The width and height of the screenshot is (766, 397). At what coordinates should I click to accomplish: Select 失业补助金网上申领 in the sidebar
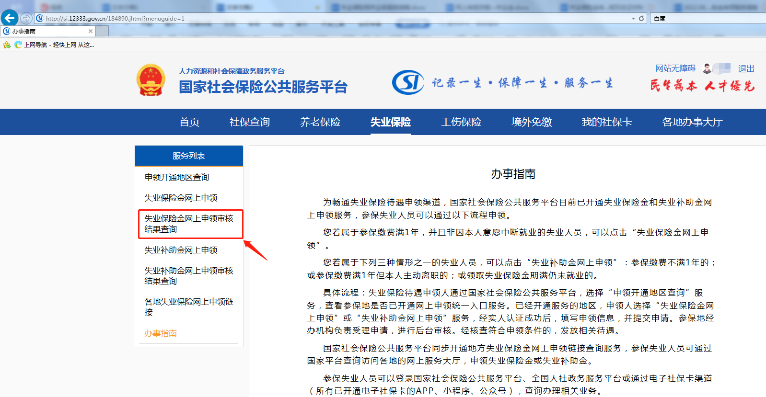point(181,250)
